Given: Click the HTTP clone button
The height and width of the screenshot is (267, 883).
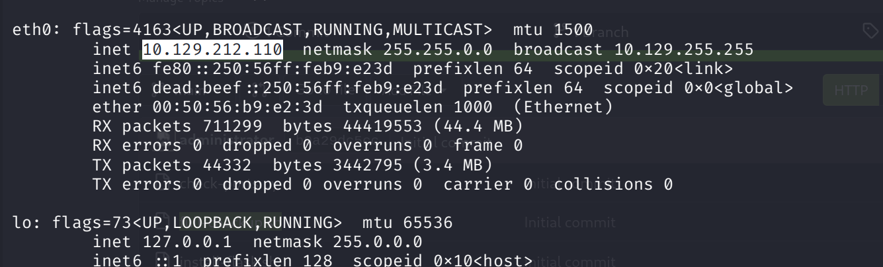Looking at the screenshot, I should pos(851,91).
